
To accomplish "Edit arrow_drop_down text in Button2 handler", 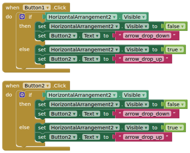I will [x=147, y=114].
